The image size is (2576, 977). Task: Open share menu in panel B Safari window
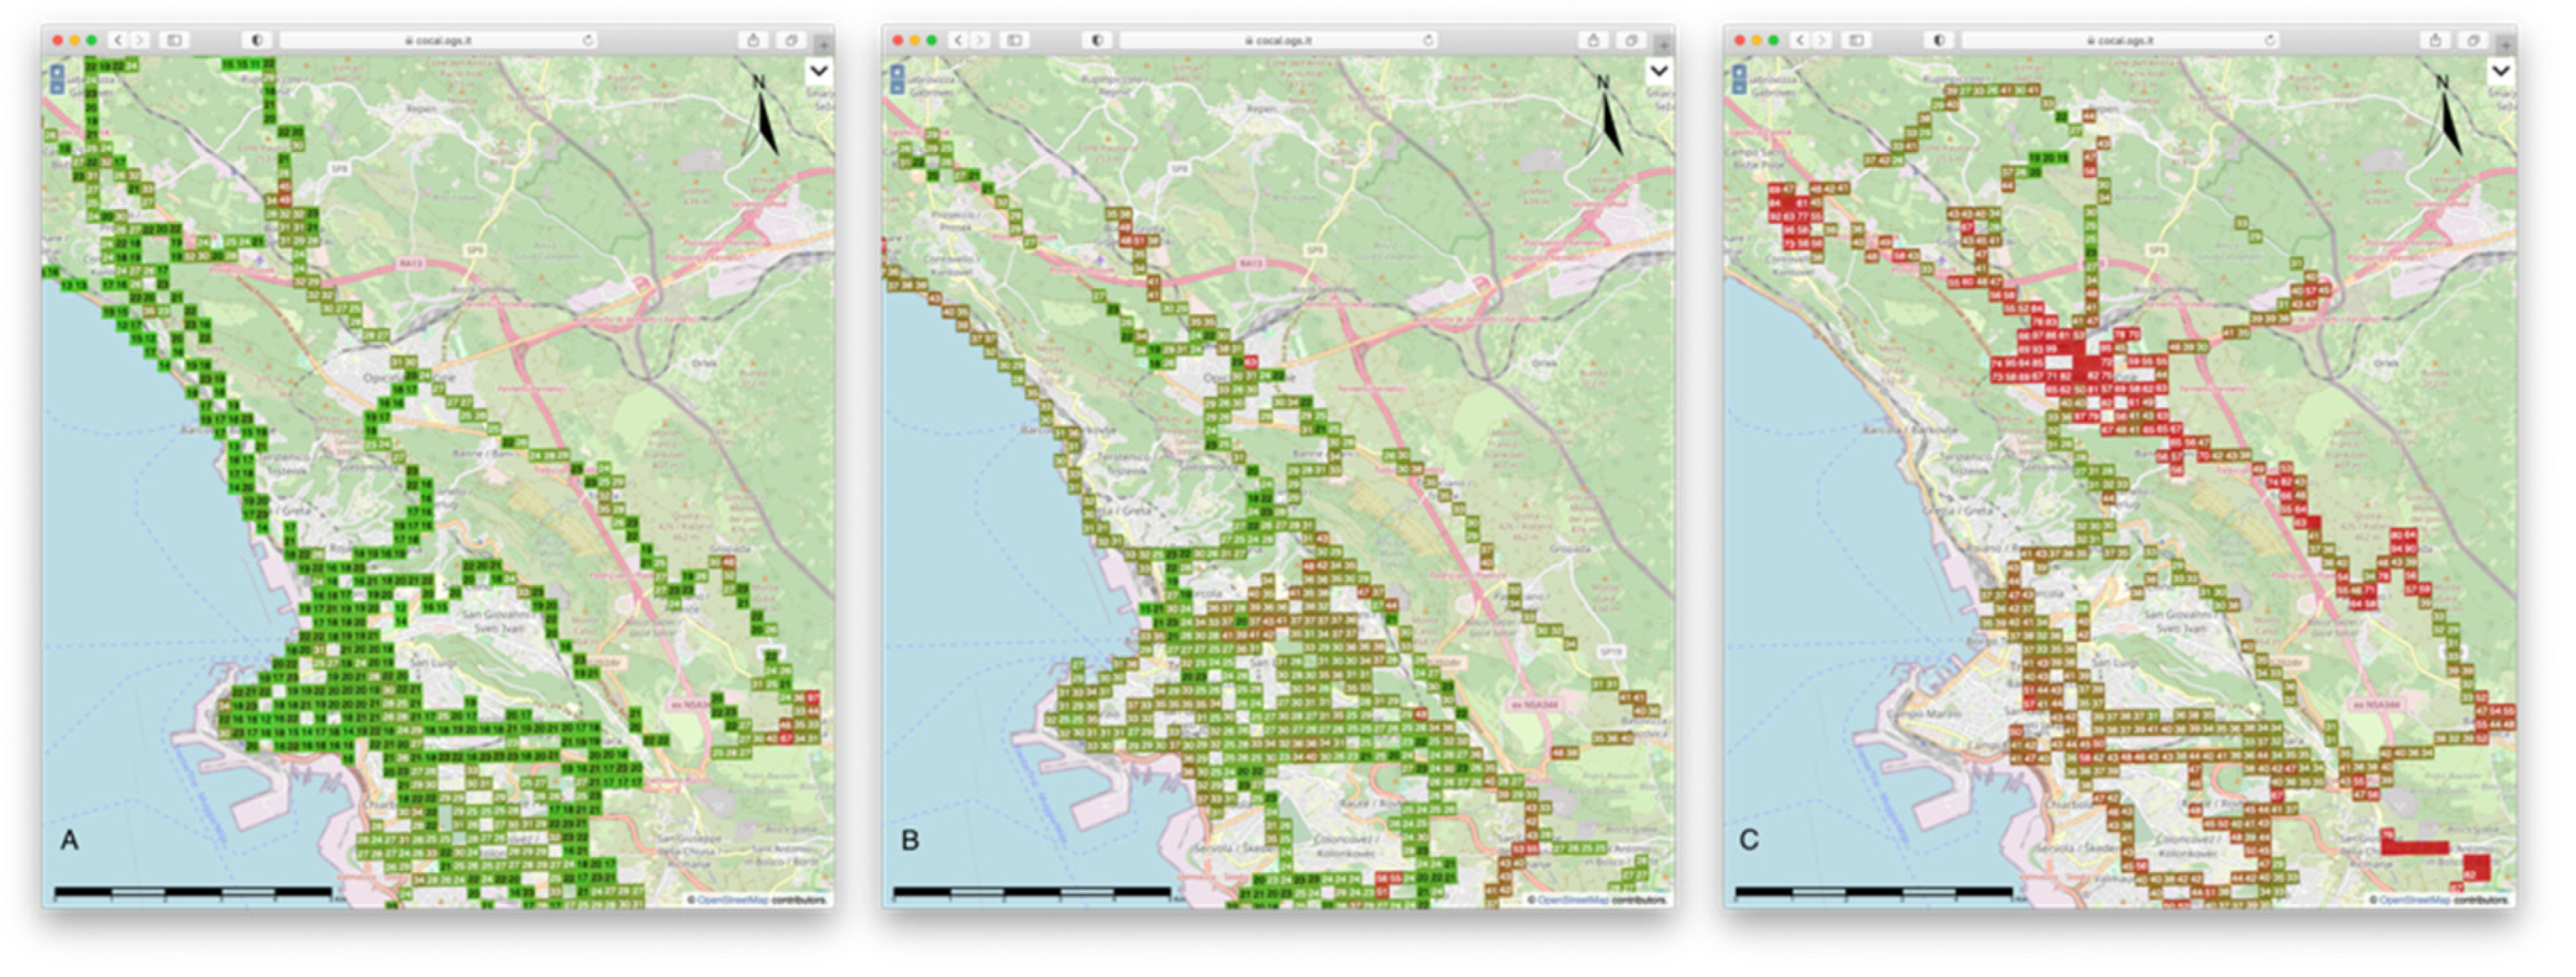click(x=1594, y=40)
